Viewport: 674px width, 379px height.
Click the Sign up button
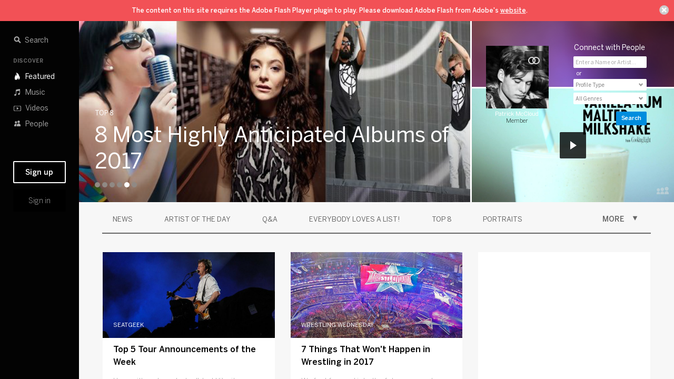pyautogui.click(x=39, y=172)
